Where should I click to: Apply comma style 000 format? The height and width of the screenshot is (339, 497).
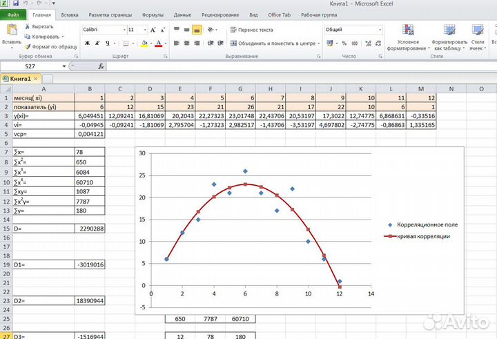355,43
